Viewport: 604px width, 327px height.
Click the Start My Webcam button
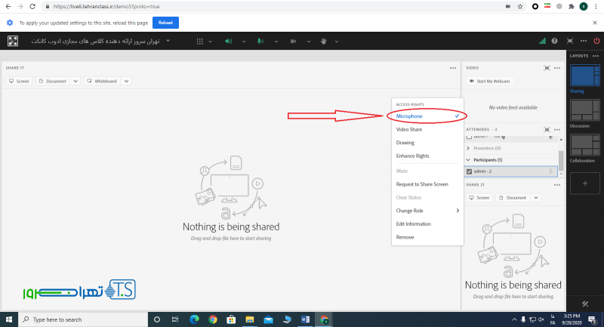coord(490,81)
